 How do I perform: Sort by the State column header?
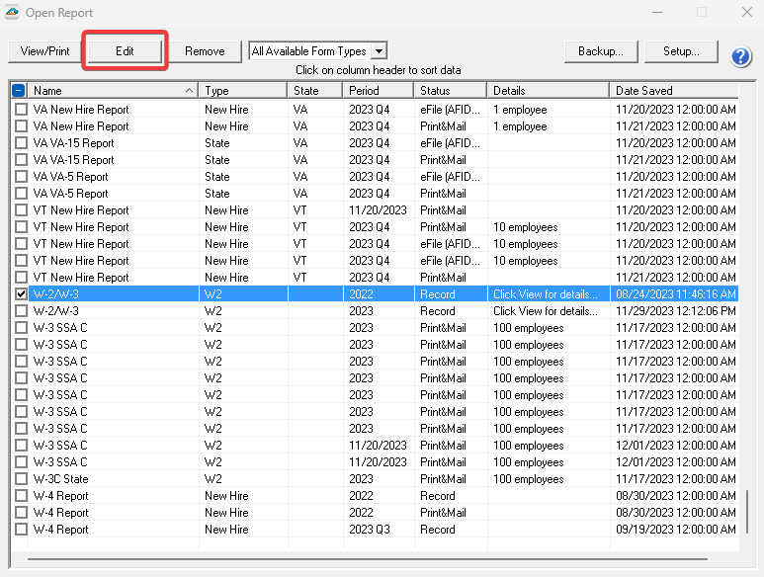(315, 91)
